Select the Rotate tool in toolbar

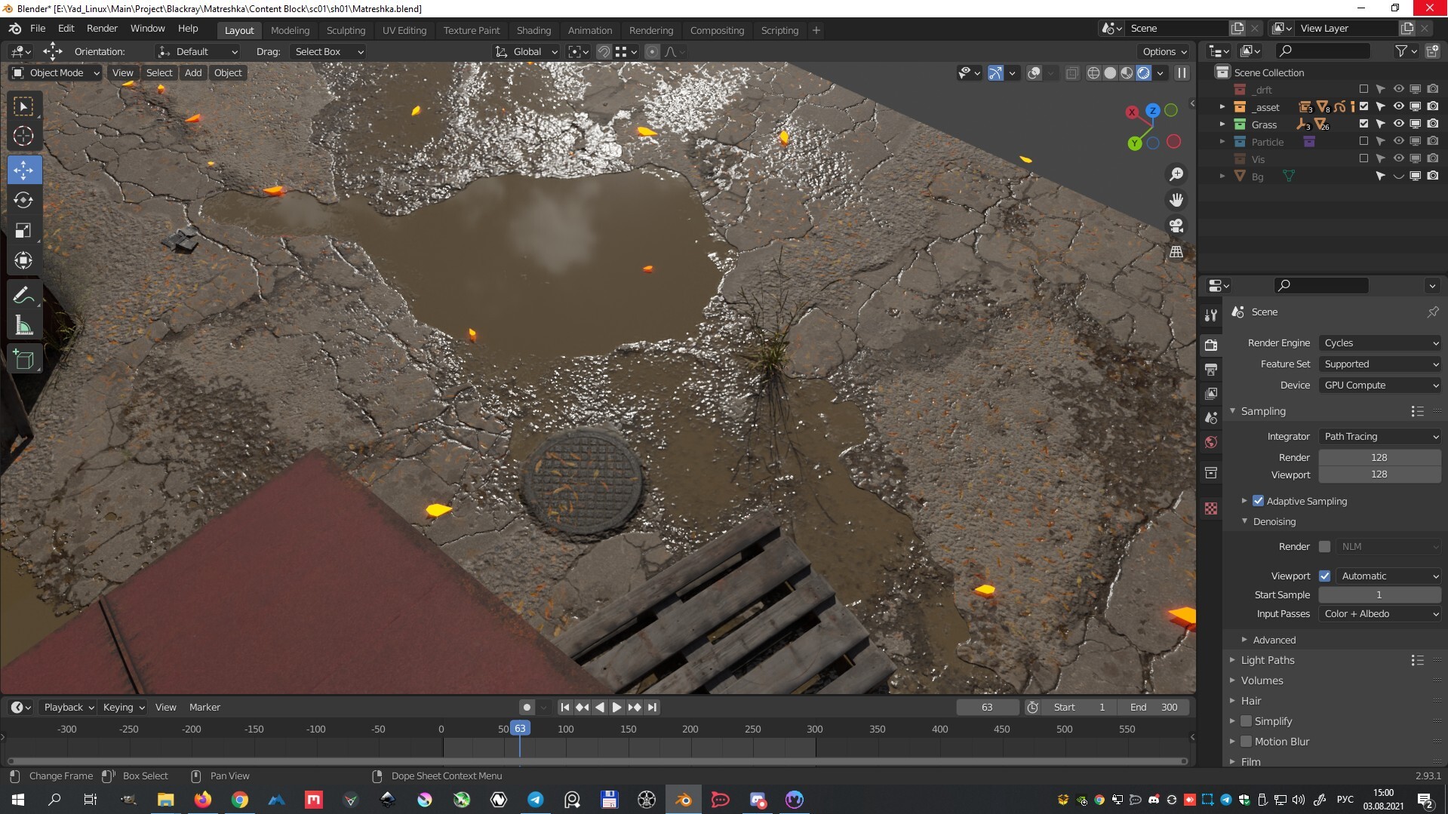pos(23,200)
